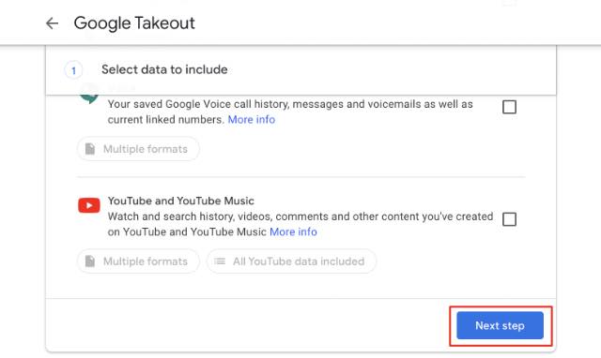This screenshot has width=601, height=358.
Task: Go back using the left arrow icon
Action: point(52,23)
